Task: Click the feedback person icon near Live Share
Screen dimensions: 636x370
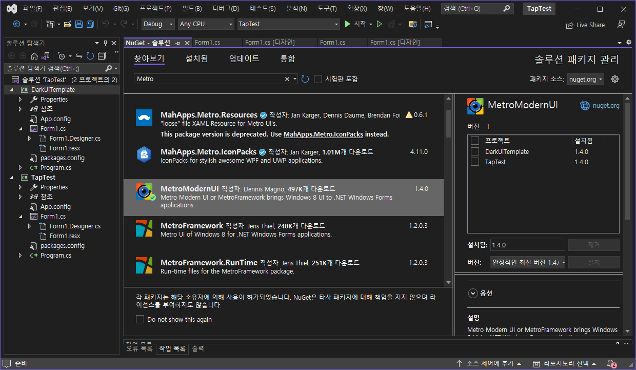Action: click(x=621, y=25)
